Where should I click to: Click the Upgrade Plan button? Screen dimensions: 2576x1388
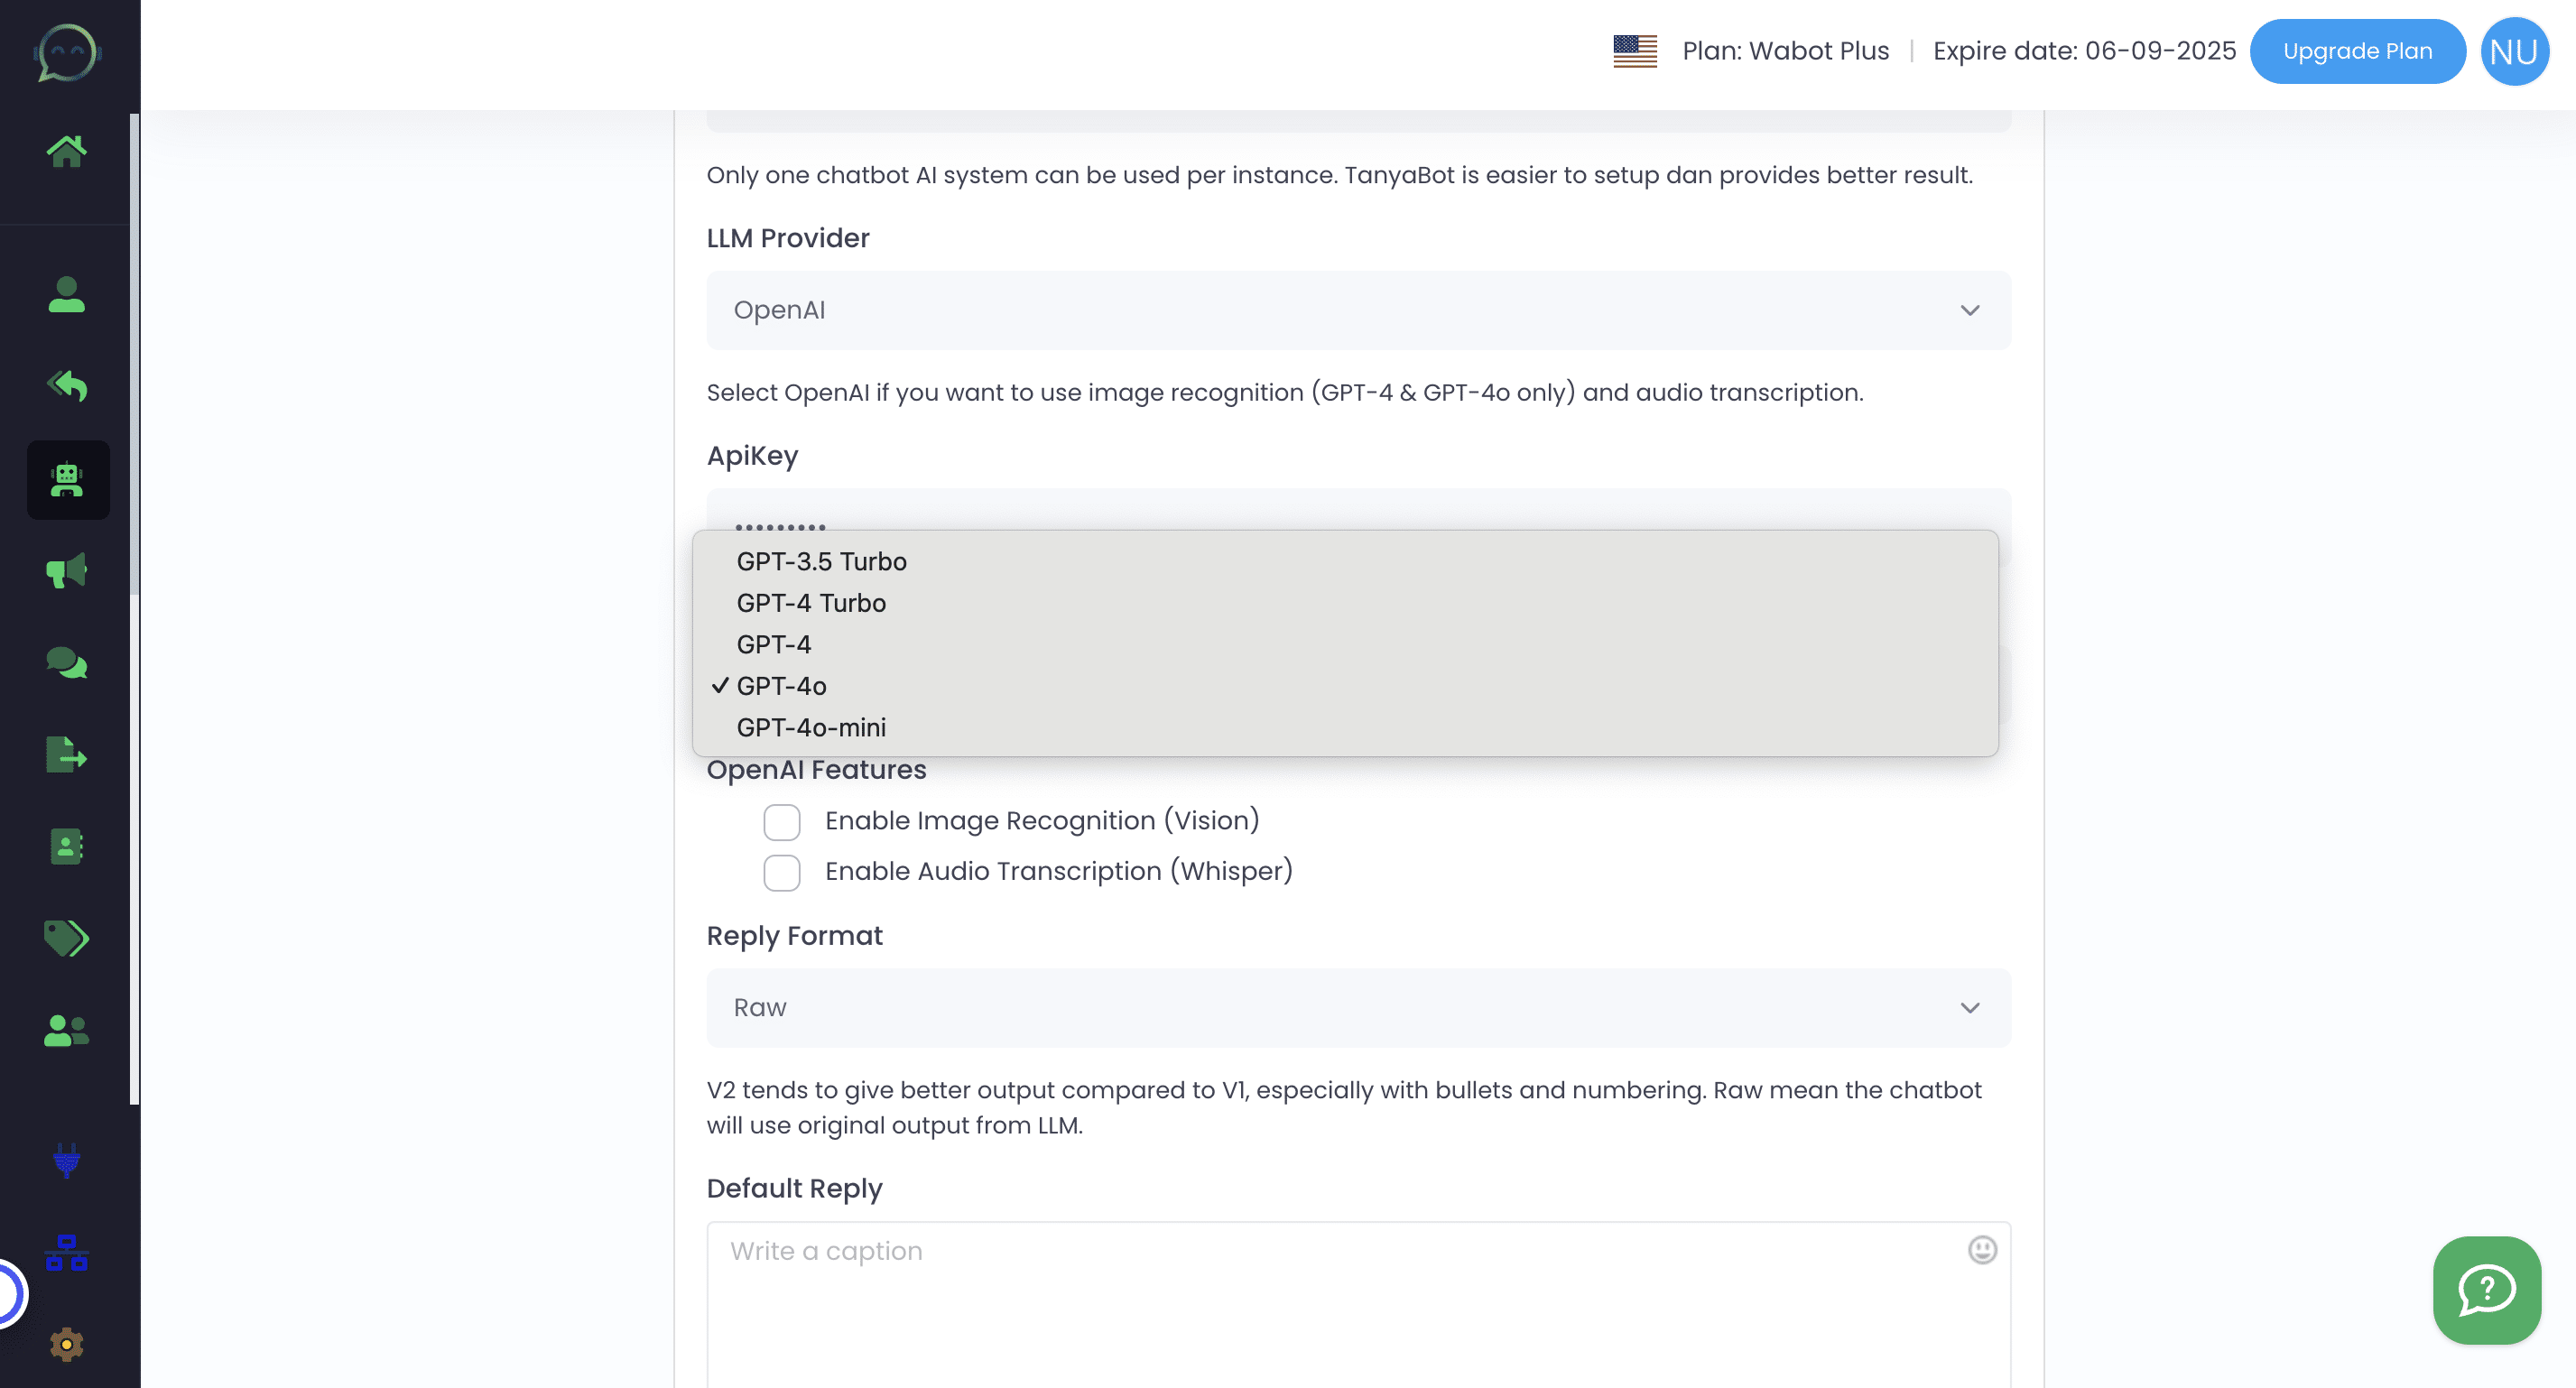[x=2358, y=50]
